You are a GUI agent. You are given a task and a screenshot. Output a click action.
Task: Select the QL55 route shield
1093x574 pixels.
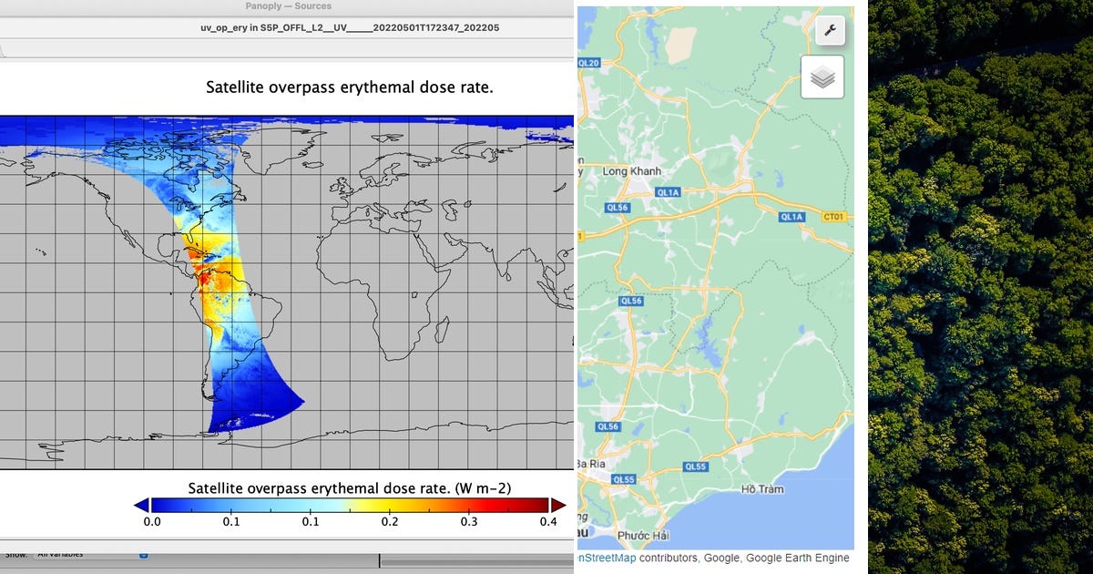click(x=698, y=466)
